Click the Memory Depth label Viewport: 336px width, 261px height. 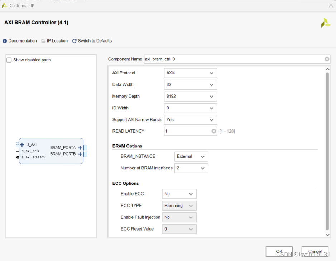coord(126,97)
